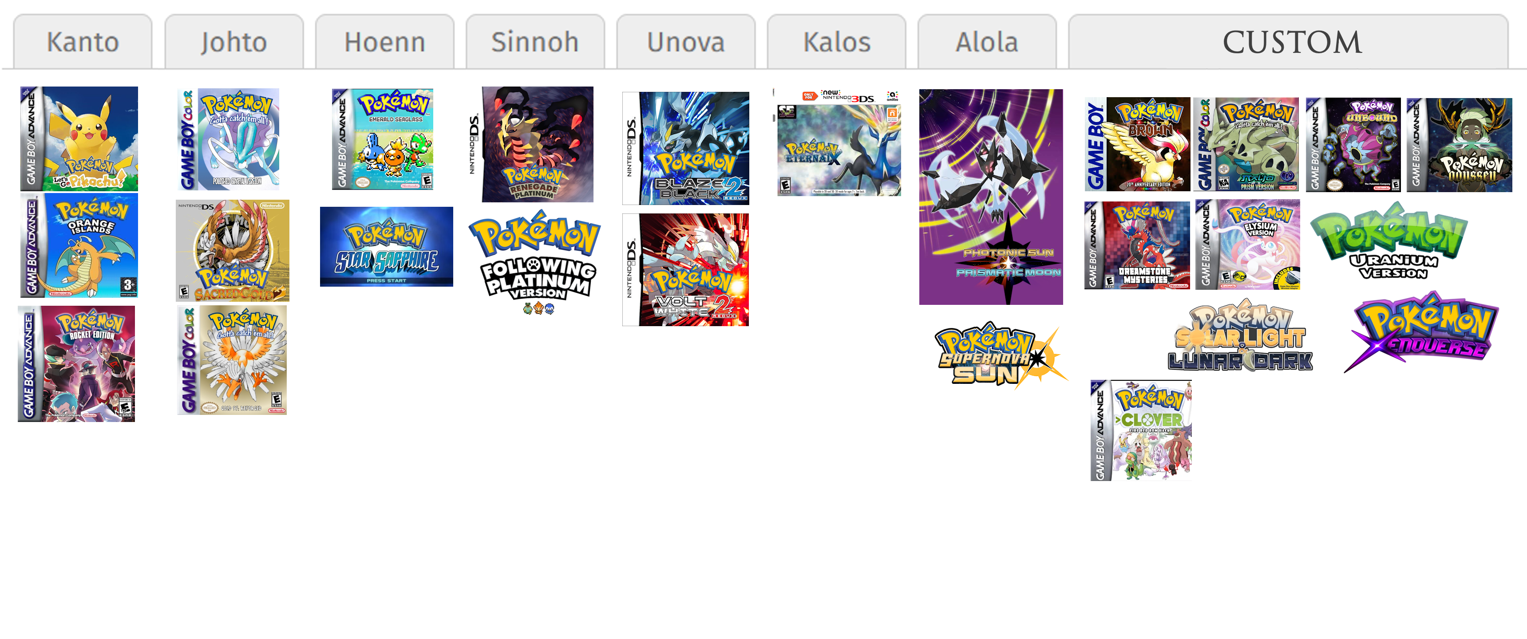Open the Eternal X 3DS cover
1527x639 pixels.
pos(837,142)
